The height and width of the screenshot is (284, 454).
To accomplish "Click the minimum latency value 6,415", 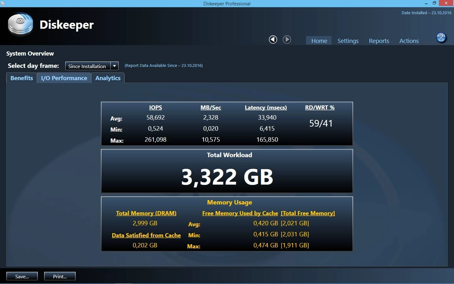I will click(267, 128).
